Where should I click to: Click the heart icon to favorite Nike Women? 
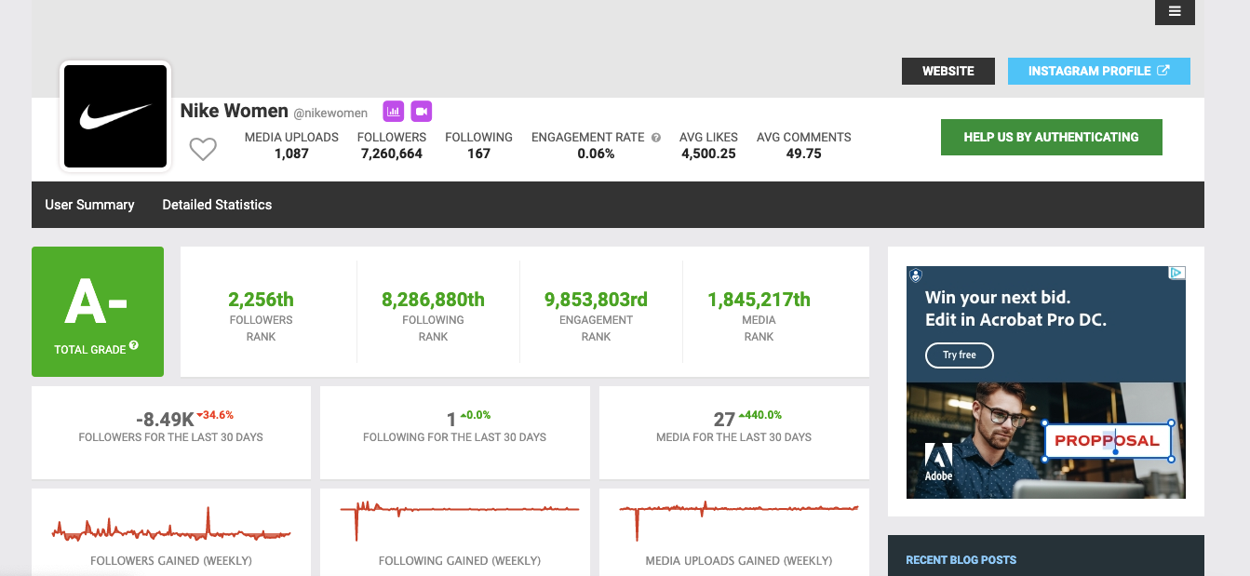(x=203, y=149)
